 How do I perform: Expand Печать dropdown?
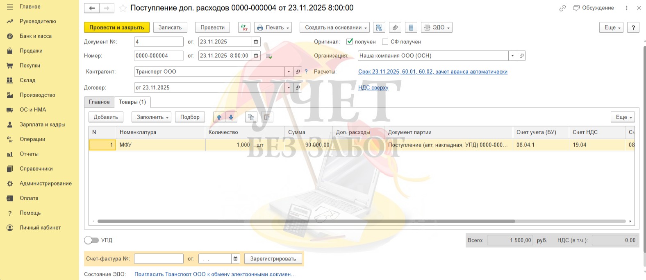(x=273, y=27)
